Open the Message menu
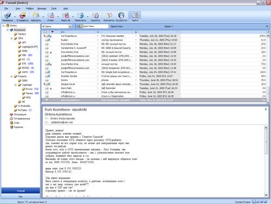Screen dimensions: 271x204 tap(42, 9)
